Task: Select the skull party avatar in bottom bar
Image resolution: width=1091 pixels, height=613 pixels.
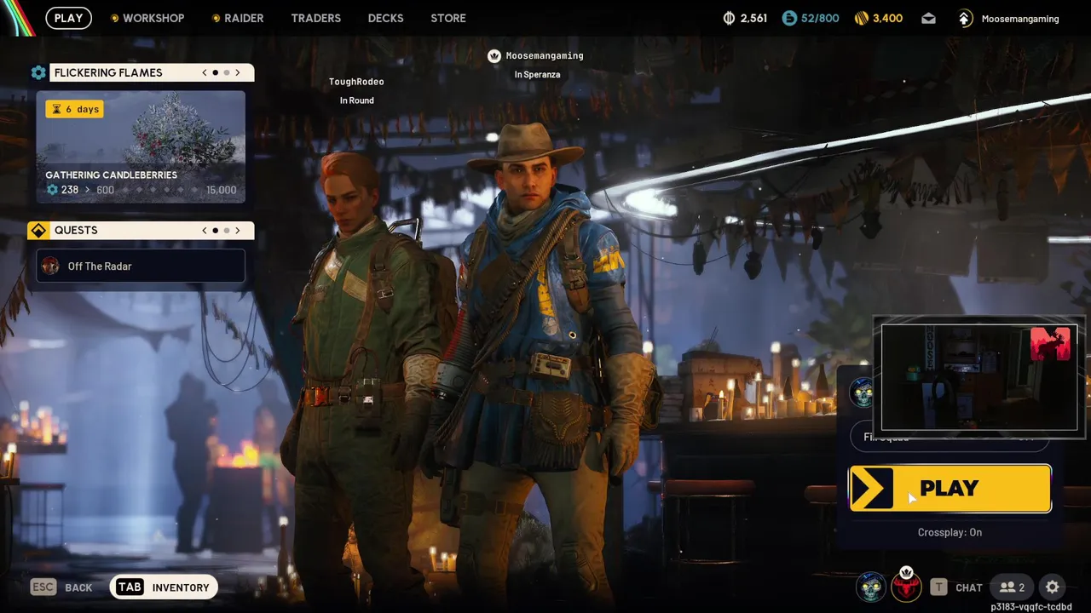Action: click(871, 587)
